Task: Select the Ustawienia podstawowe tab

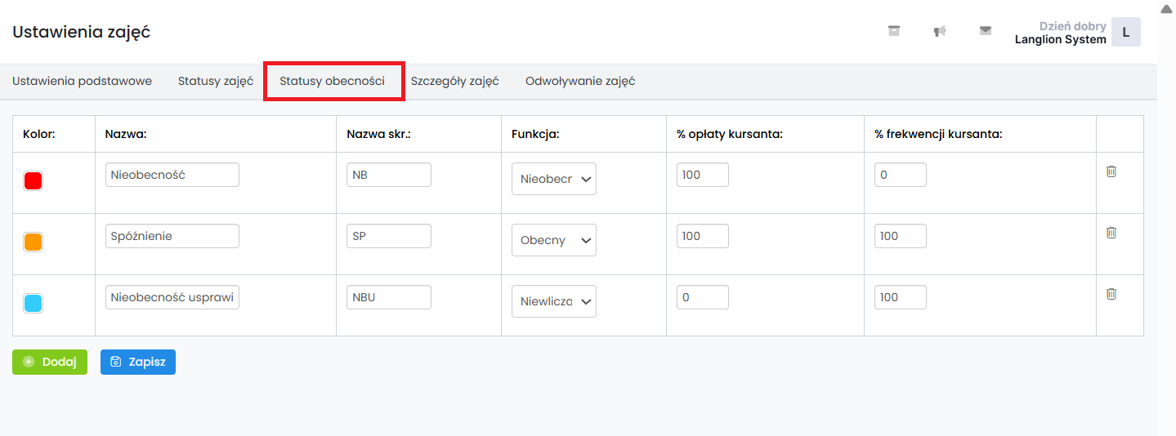Action: click(82, 82)
